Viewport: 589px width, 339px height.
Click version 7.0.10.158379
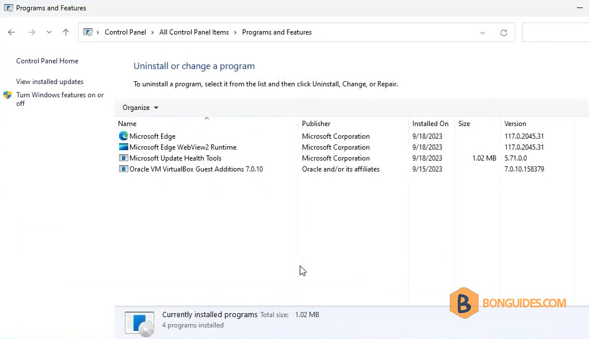(524, 169)
